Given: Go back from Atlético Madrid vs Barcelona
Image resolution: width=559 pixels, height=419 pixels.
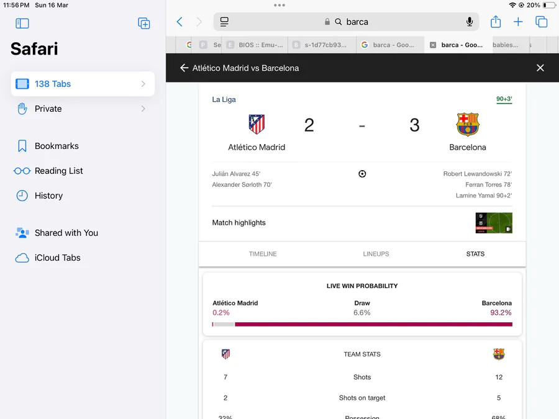Looking at the screenshot, I should point(184,68).
